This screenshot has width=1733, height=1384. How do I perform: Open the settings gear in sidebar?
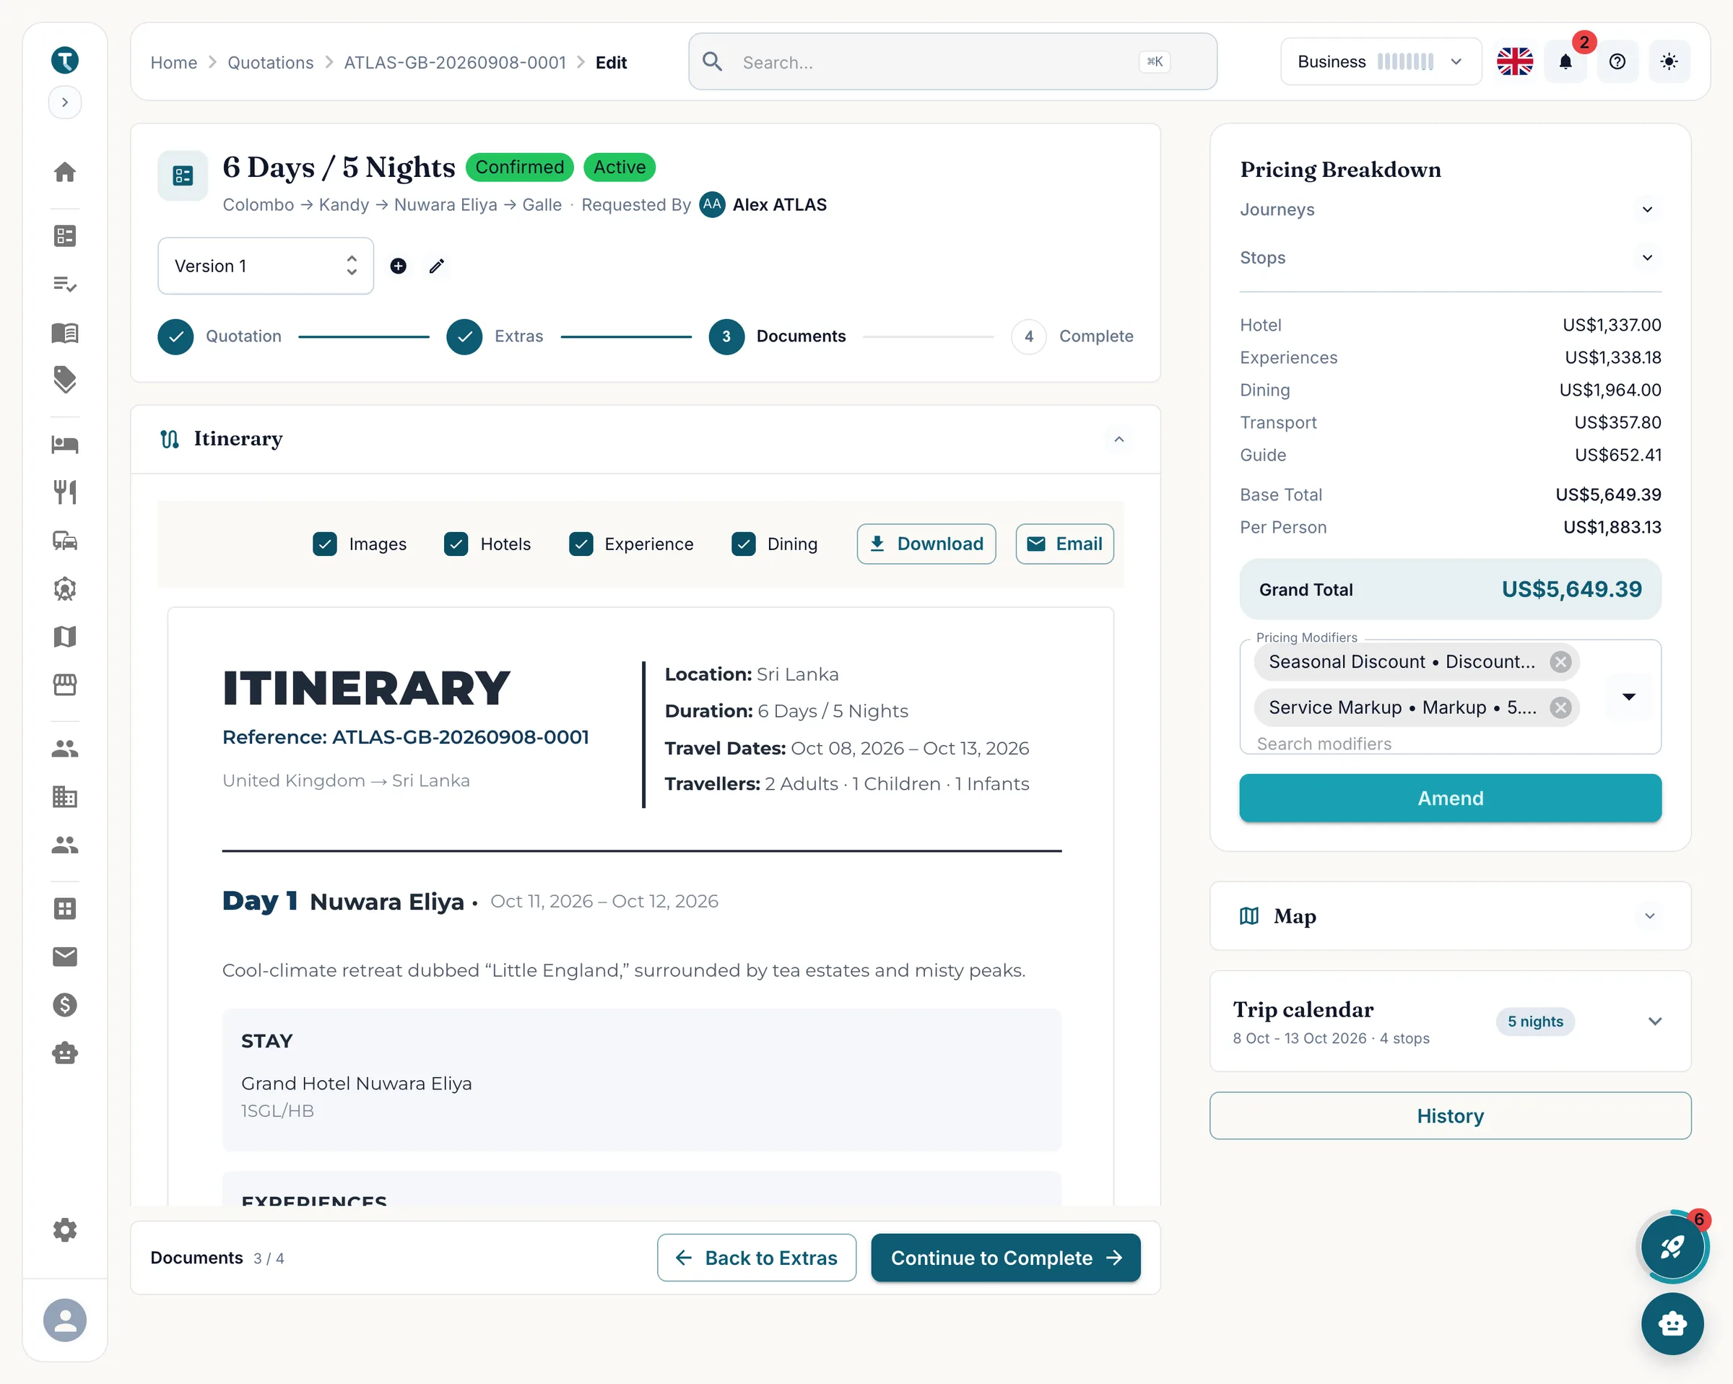point(64,1230)
